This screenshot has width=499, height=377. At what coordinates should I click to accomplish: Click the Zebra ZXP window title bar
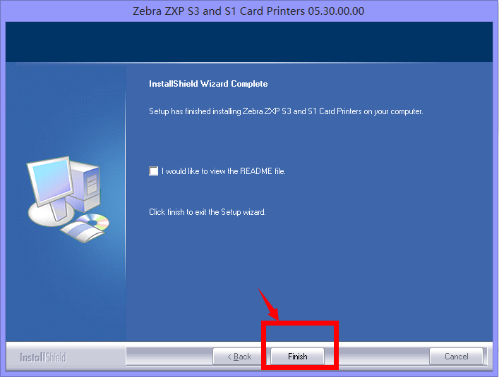248,11
